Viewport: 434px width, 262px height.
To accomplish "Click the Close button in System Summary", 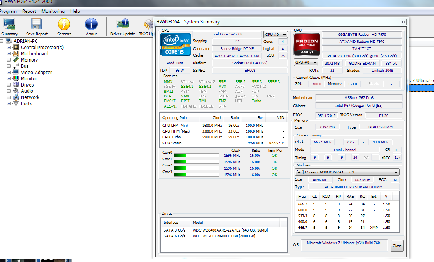I will [397, 246].
